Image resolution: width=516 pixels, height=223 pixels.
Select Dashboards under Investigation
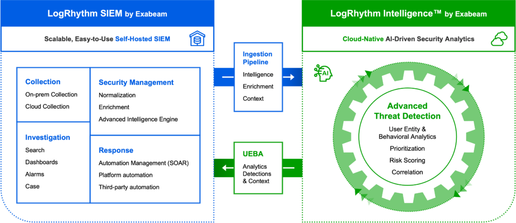coord(41,162)
